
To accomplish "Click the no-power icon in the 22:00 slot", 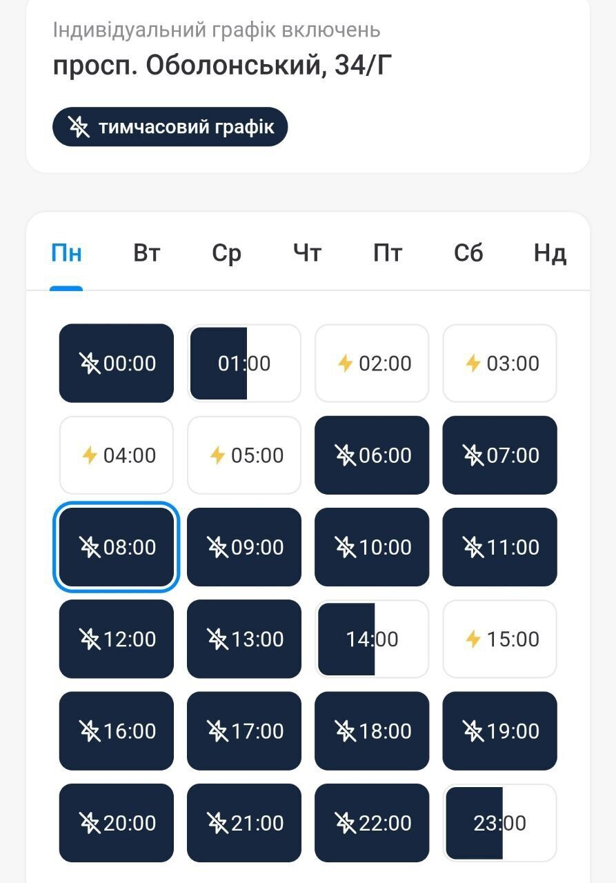I will point(345,823).
